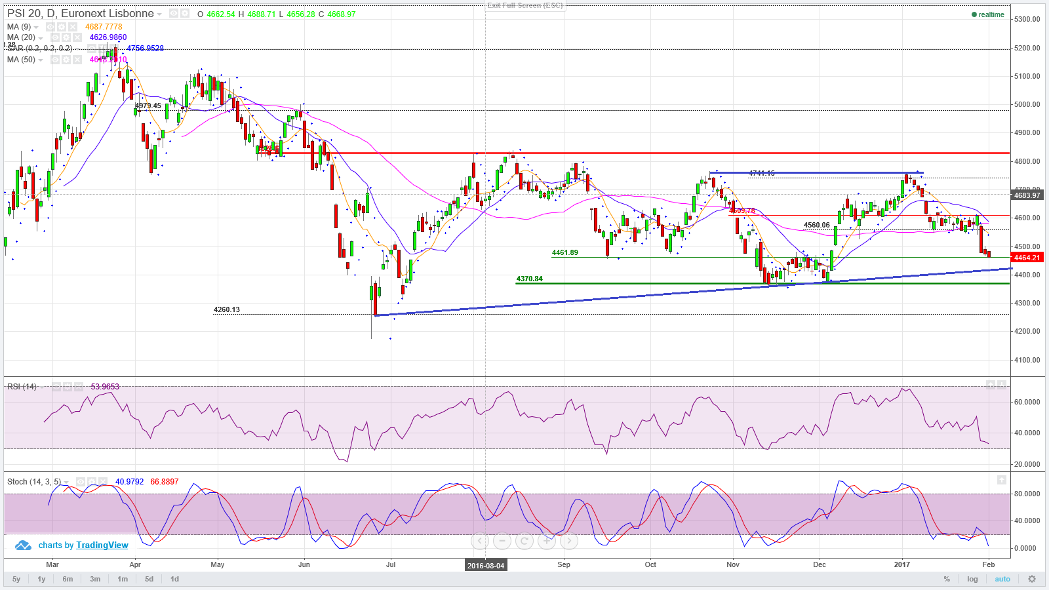Viewport: 1049px width, 590px height.
Task: Expand the Stoch legend dropdown arrow
Action: (x=66, y=482)
